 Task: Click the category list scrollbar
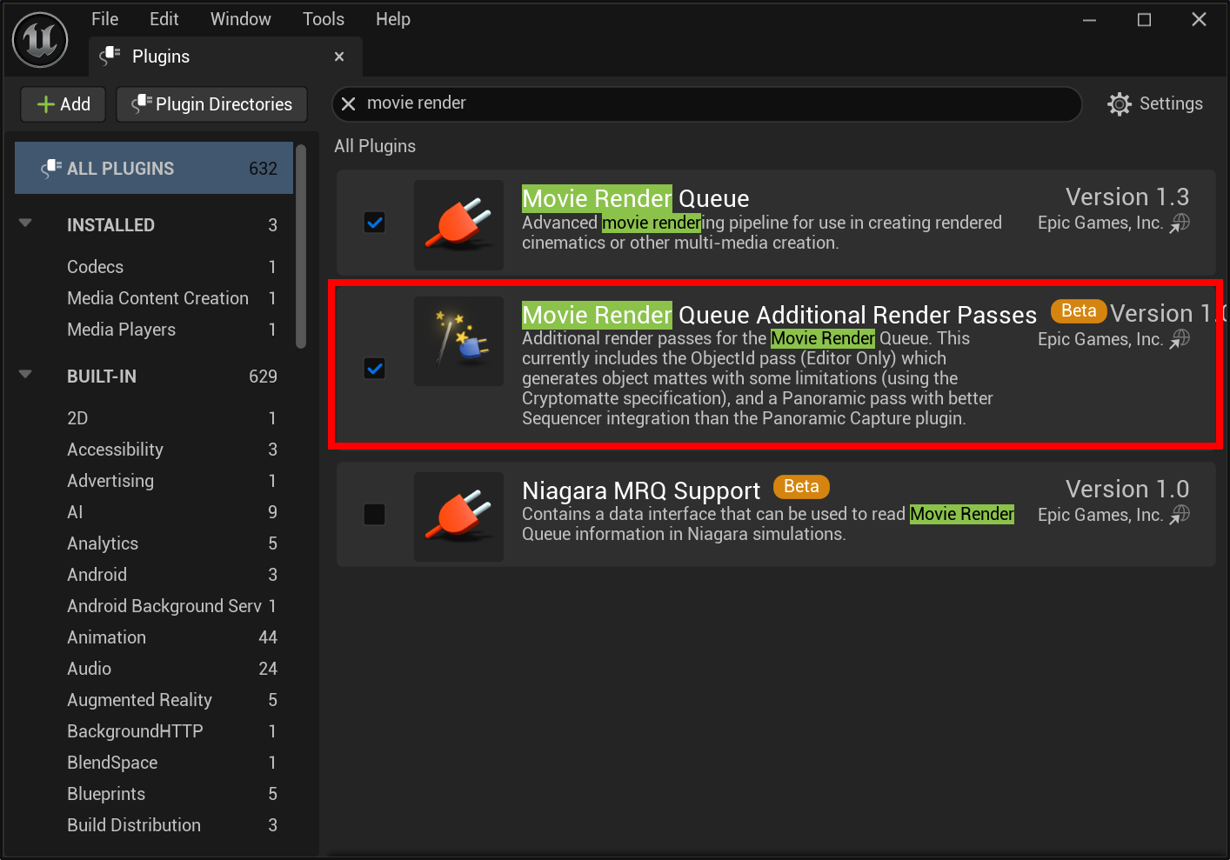(301, 246)
